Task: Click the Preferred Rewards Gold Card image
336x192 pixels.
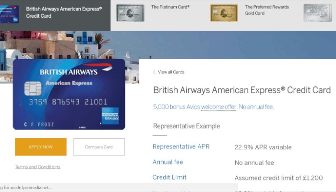Action: pos(224,13)
